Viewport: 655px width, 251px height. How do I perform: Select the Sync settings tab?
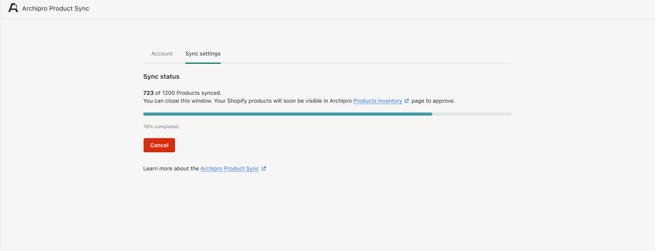pos(203,54)
